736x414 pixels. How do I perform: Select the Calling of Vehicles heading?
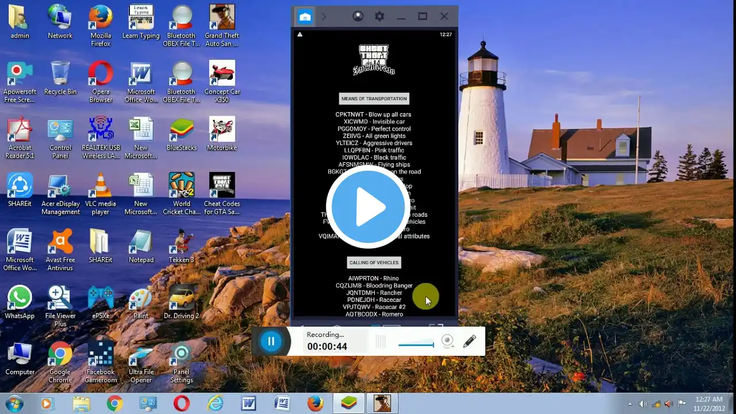[x=374, y=262]
